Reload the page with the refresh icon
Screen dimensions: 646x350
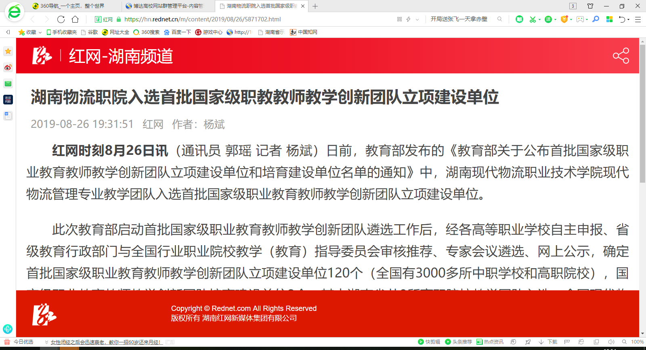[61, 19]
